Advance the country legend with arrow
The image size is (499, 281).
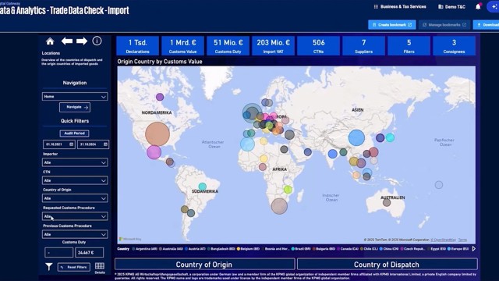pyautogui.click(x=474, y=248)
